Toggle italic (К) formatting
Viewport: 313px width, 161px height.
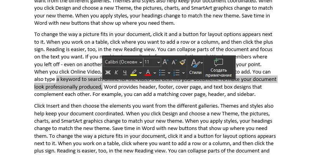coord(116,72)
